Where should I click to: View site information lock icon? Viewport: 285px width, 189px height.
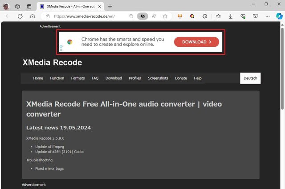coord(48,16)
